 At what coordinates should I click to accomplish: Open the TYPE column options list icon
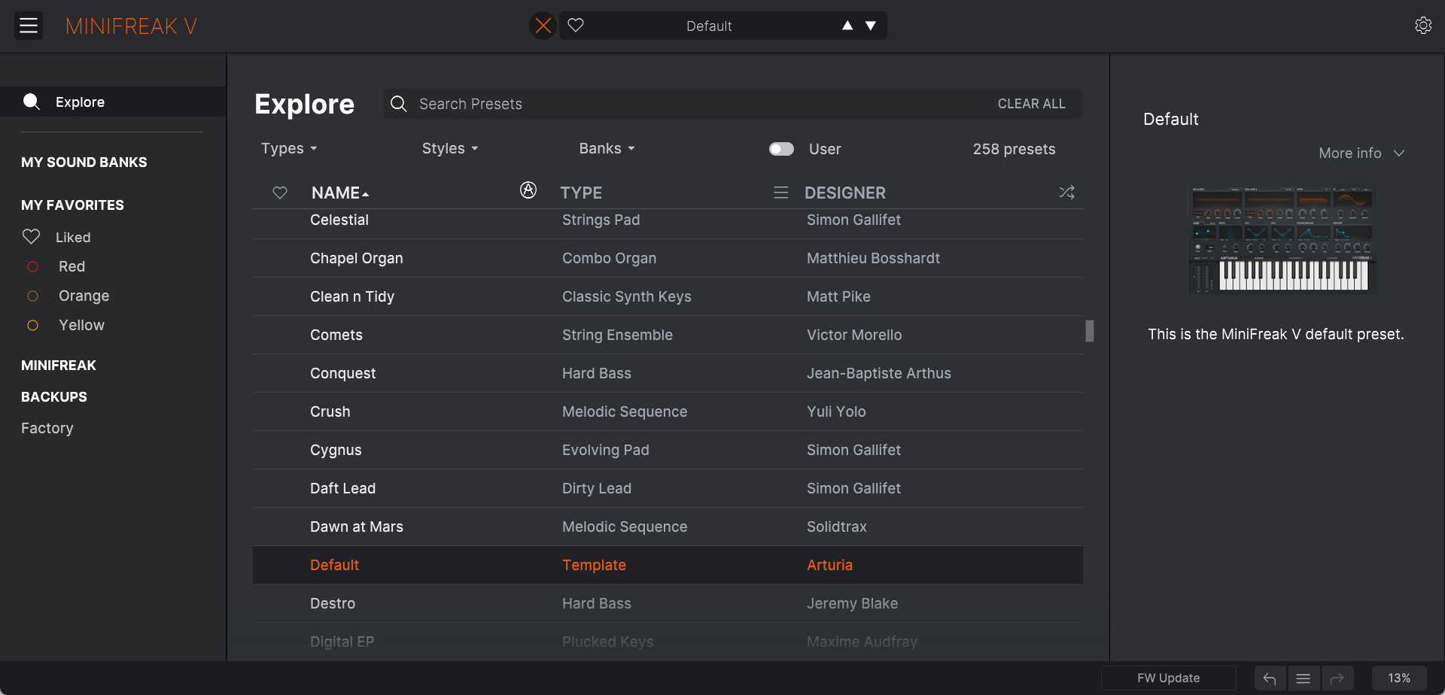pyautogui.click(x=781, y=193)
